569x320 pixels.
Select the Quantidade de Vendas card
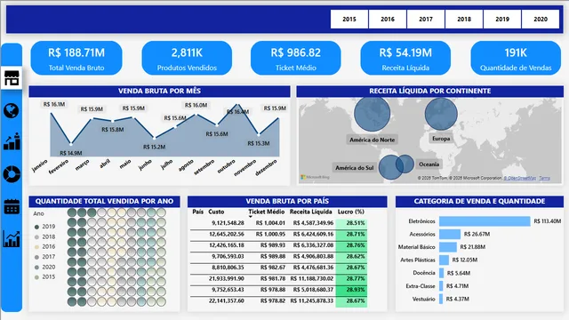click(x=516, y=58)
